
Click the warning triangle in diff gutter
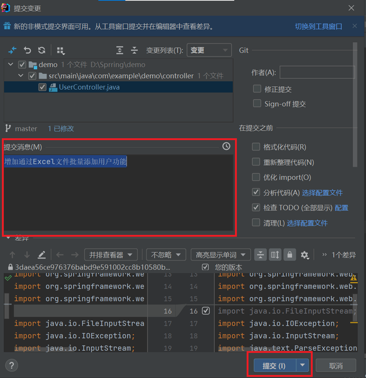pyautogui.click(x=353, y=278)
